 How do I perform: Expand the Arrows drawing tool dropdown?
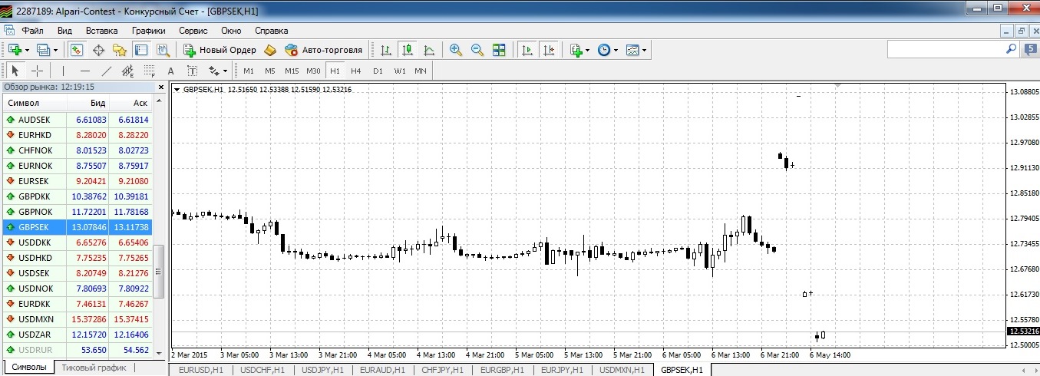[x=226, y=71]
